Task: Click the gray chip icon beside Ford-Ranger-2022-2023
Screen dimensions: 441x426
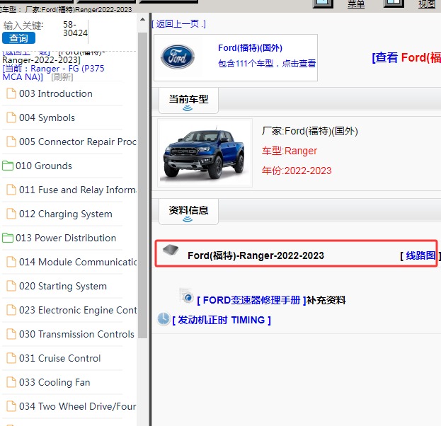Action: 171,249
